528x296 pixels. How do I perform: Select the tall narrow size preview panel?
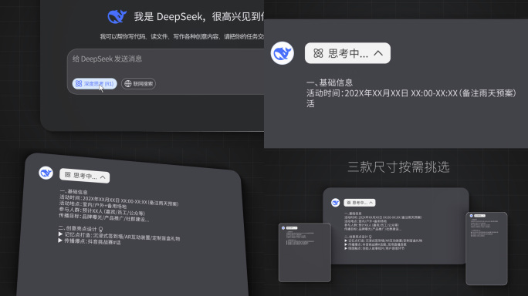[x=486, y=248]
